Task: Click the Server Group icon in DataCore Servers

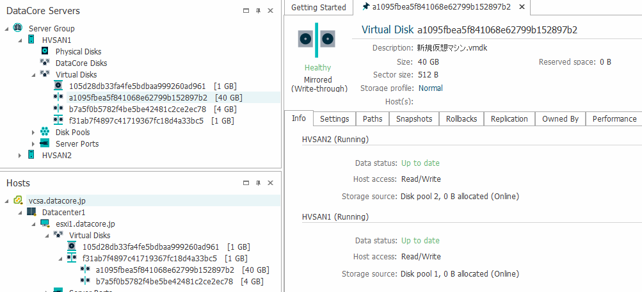Action: (x=18, y=28)
